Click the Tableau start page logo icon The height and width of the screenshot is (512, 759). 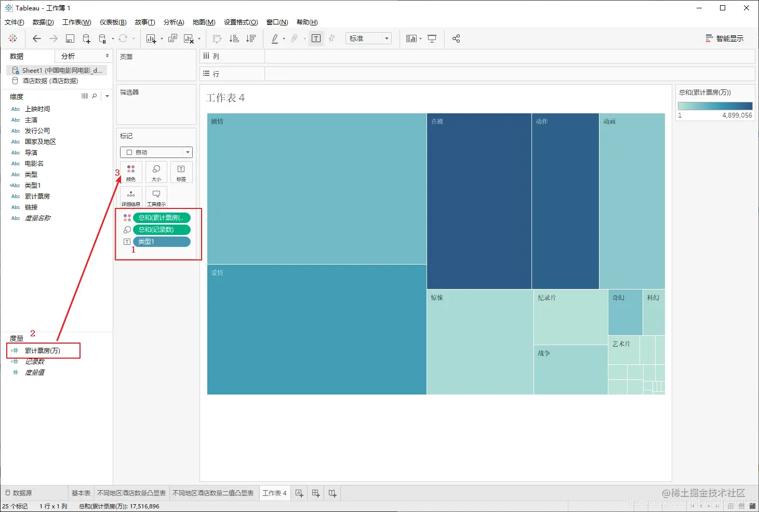pyautogui.click(x=13, y=38)
